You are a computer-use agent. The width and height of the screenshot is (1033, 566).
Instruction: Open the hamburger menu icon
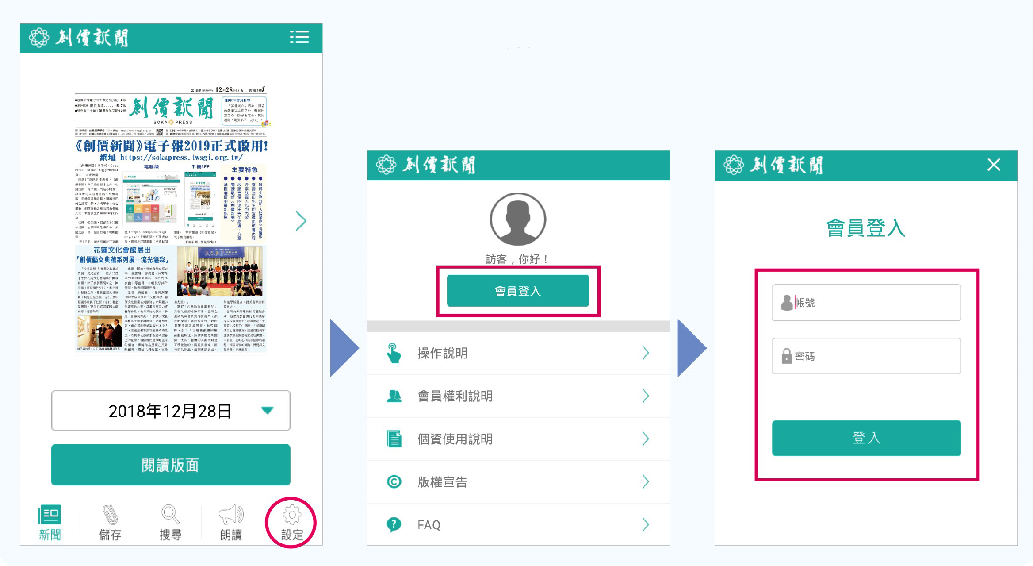(299, 37)
